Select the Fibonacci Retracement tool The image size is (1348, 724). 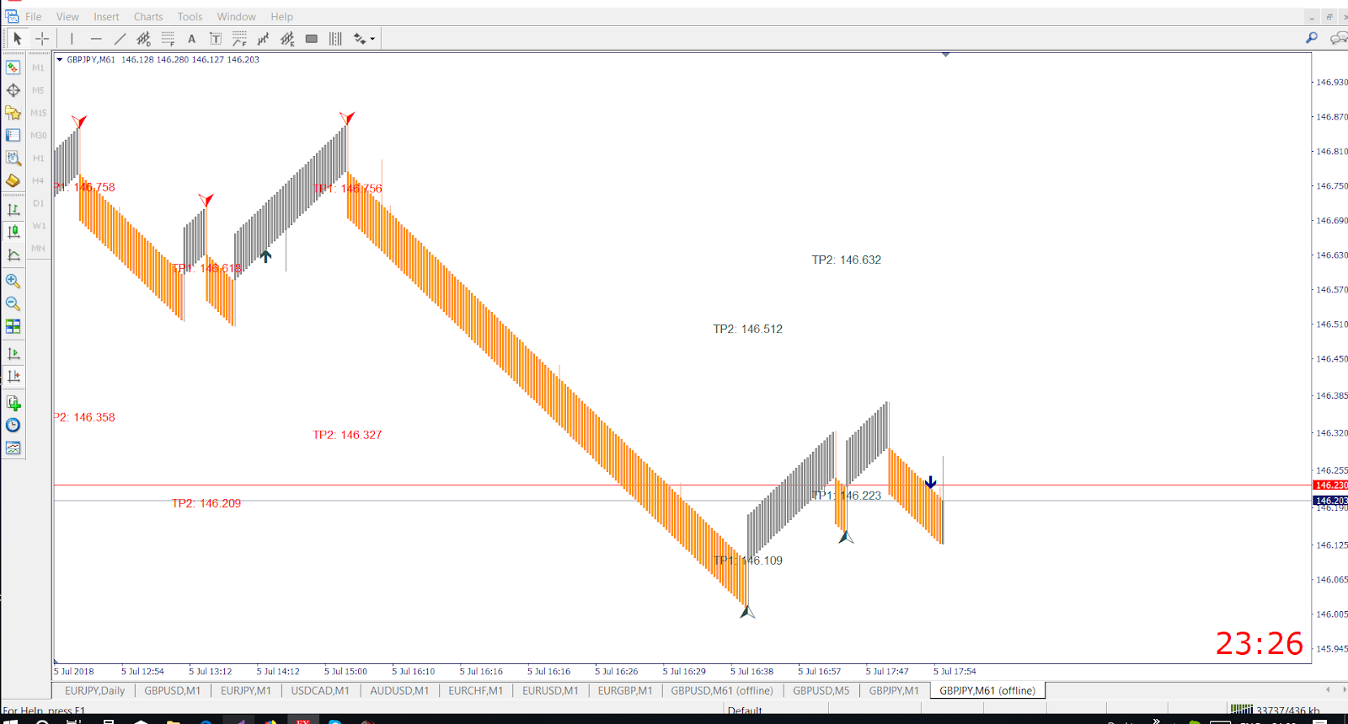168,38
